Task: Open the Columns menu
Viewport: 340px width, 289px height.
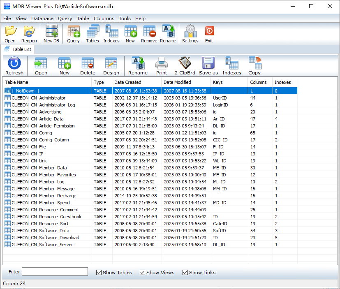Action: coord(104,18)
